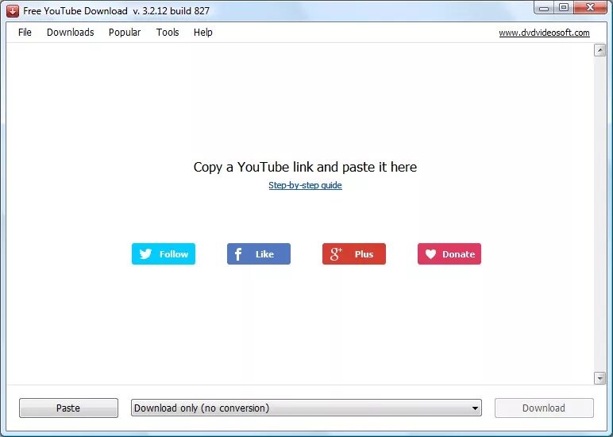Open the Downloads menu

click(71, 33)
